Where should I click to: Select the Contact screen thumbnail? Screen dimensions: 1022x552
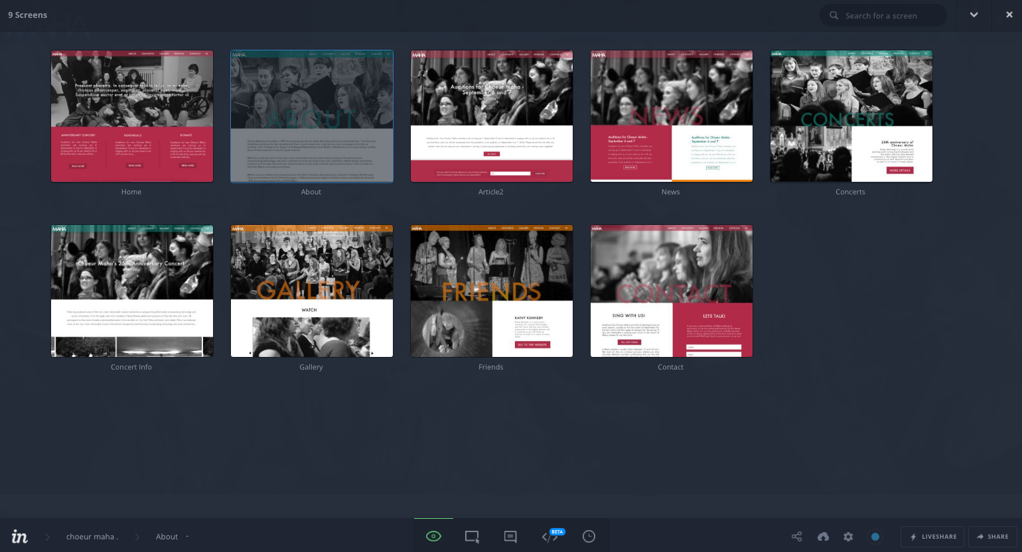click(x=671, y=291)
